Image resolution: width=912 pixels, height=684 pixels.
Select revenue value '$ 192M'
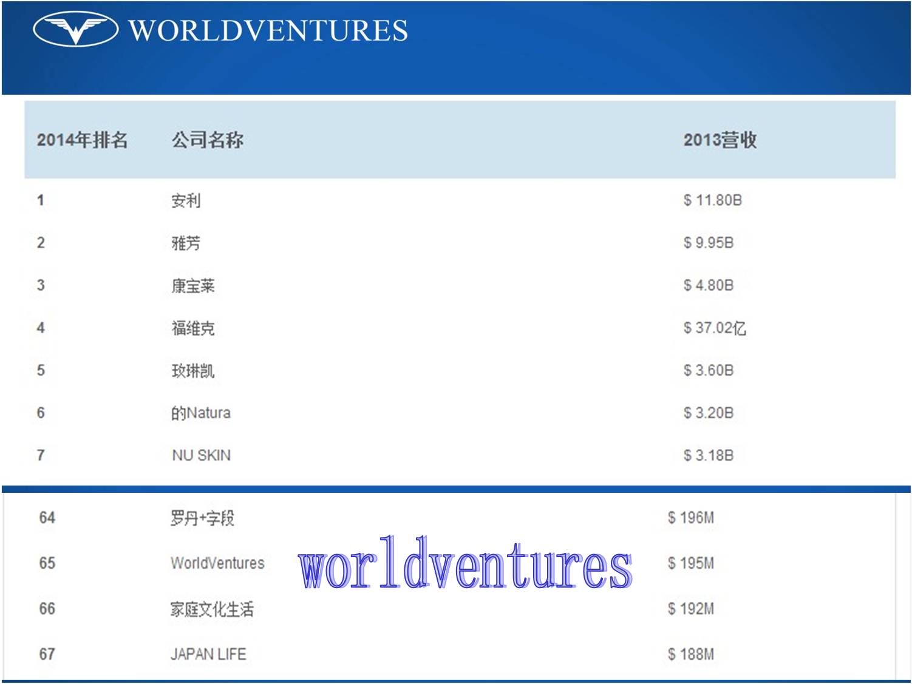pos(691,609)
